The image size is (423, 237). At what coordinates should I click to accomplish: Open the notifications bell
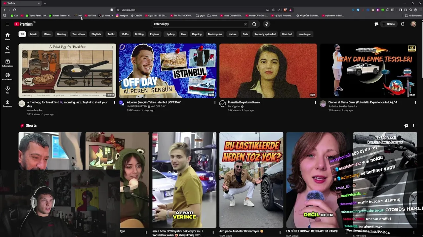(x=403, y=24)
